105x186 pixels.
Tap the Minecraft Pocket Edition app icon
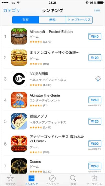coord(19,36)
